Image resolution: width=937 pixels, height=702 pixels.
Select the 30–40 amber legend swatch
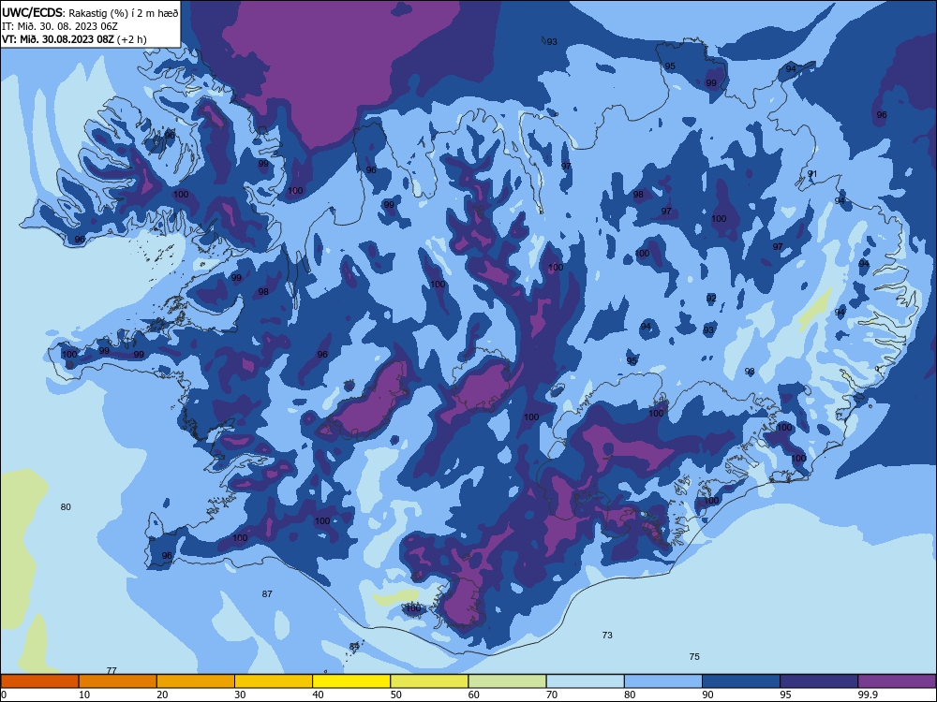pos(274,681)
